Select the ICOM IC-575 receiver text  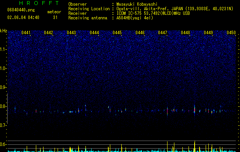click(x=153, y=13)
